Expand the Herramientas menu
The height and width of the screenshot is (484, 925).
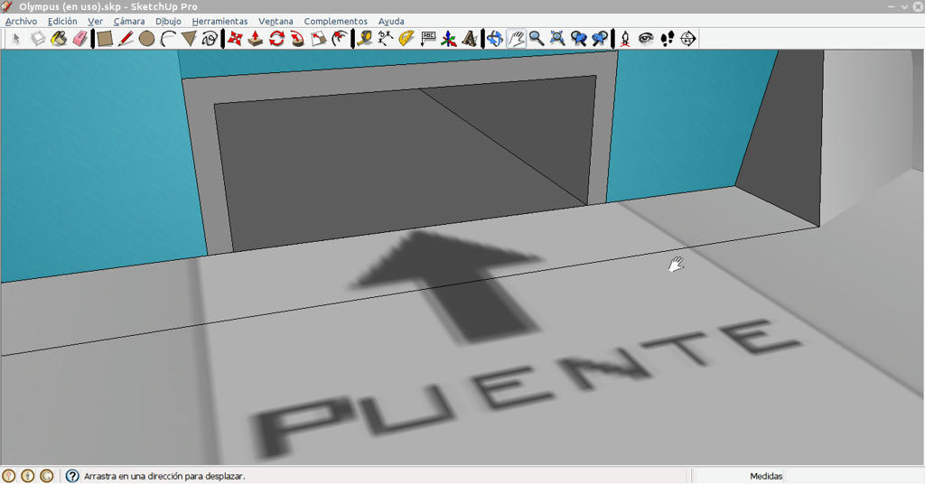[220, 22]
